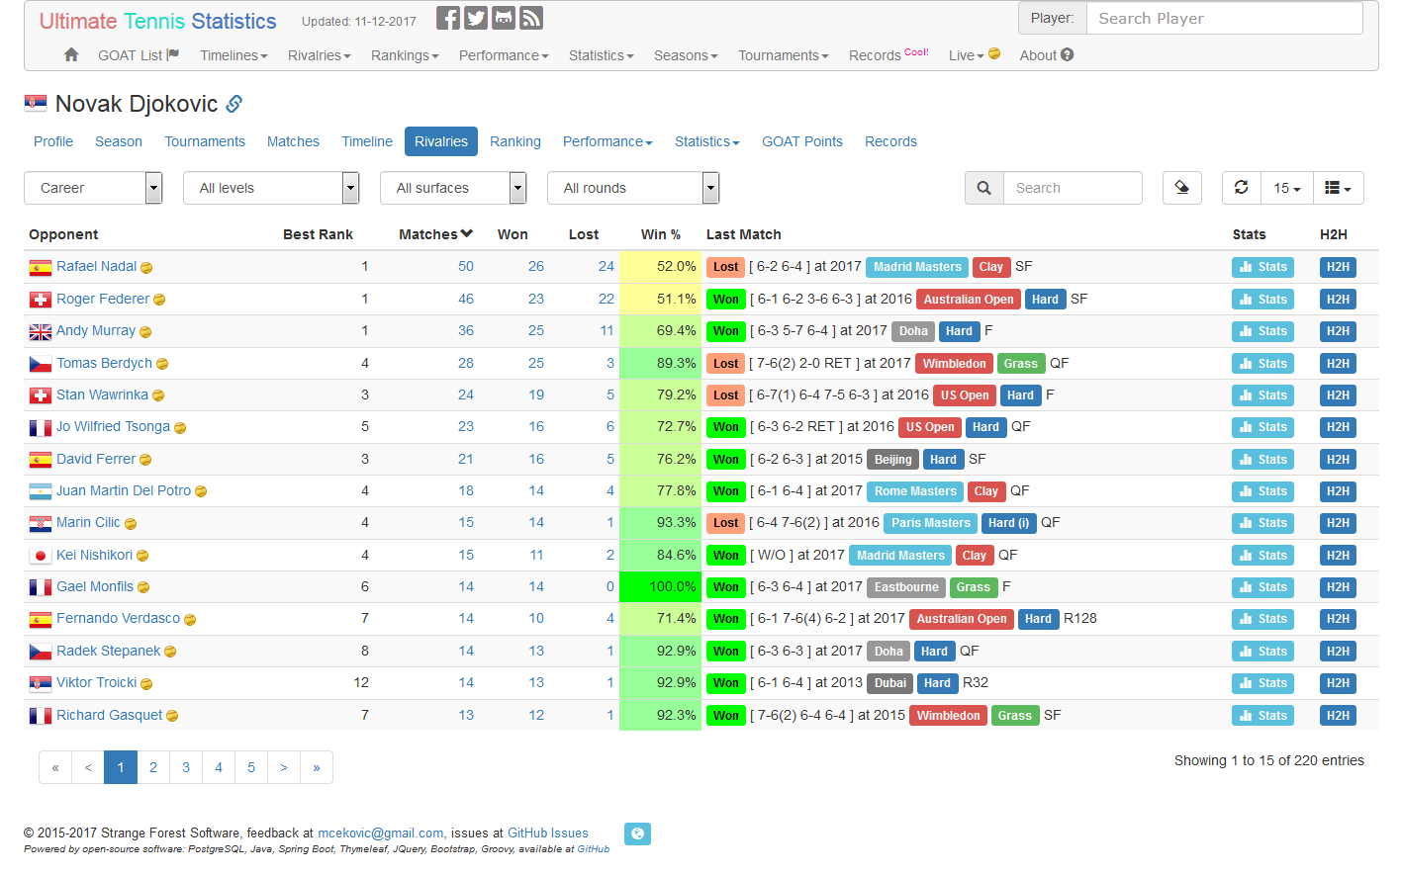Clear filters with the eraser icon
This screenshot has height=876, width=1402.
[x=1181, y=188]
